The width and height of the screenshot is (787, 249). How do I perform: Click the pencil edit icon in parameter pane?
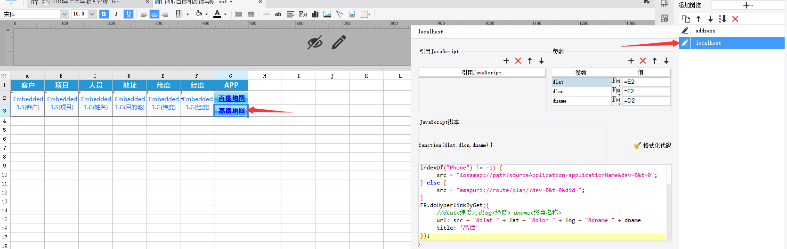(x=338, y=42)
